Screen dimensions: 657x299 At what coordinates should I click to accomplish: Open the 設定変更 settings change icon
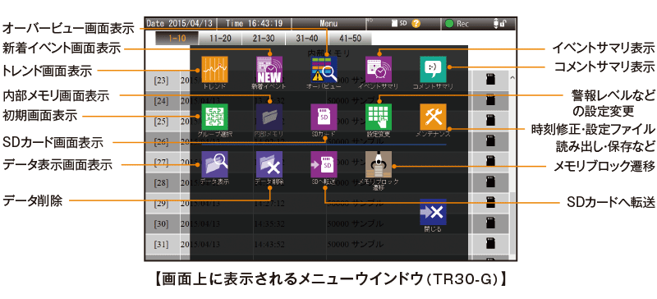379,117
